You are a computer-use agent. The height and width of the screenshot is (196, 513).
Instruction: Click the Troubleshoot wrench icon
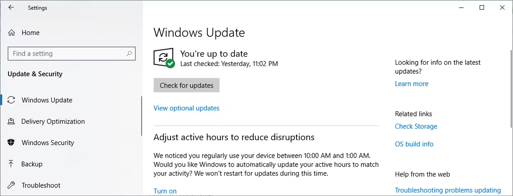tap(12, 185)
